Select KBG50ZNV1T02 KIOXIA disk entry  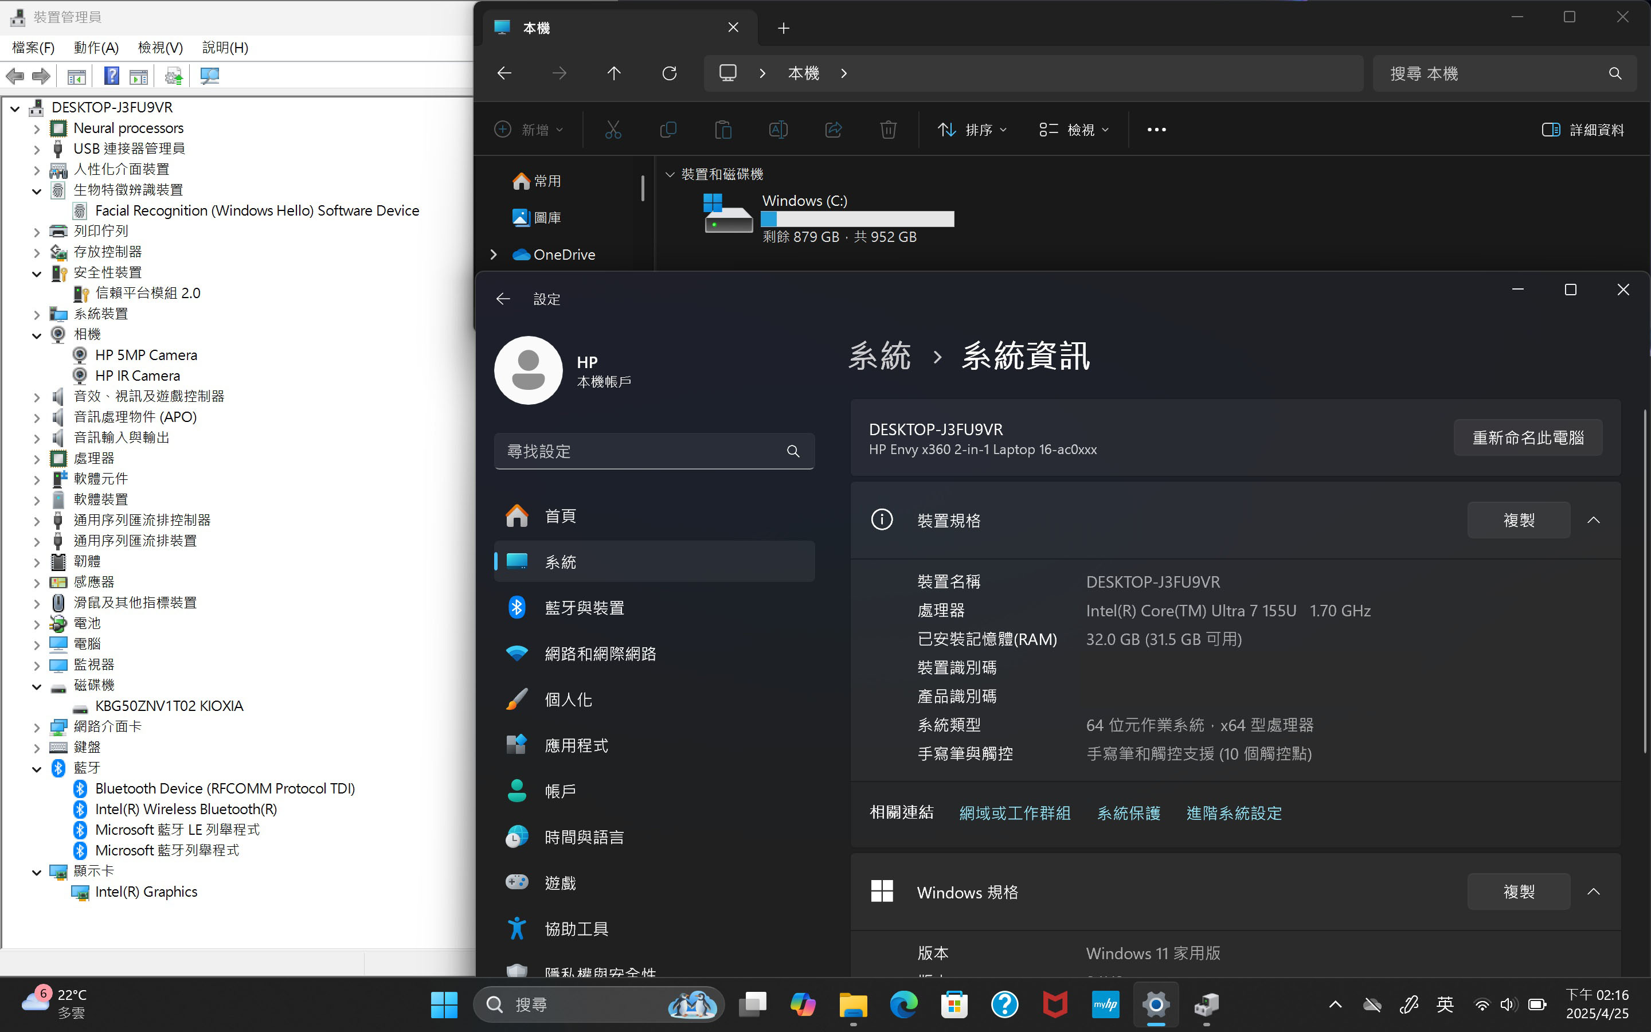(x=169, y=706)
